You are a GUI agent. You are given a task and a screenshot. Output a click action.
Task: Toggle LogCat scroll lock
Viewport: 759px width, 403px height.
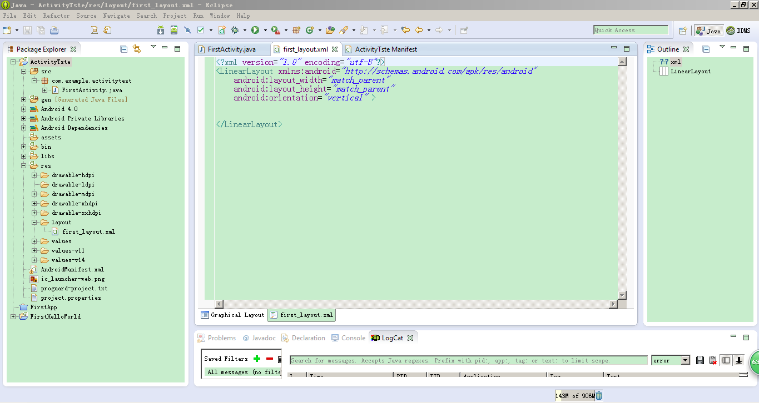tap(739, 360)
